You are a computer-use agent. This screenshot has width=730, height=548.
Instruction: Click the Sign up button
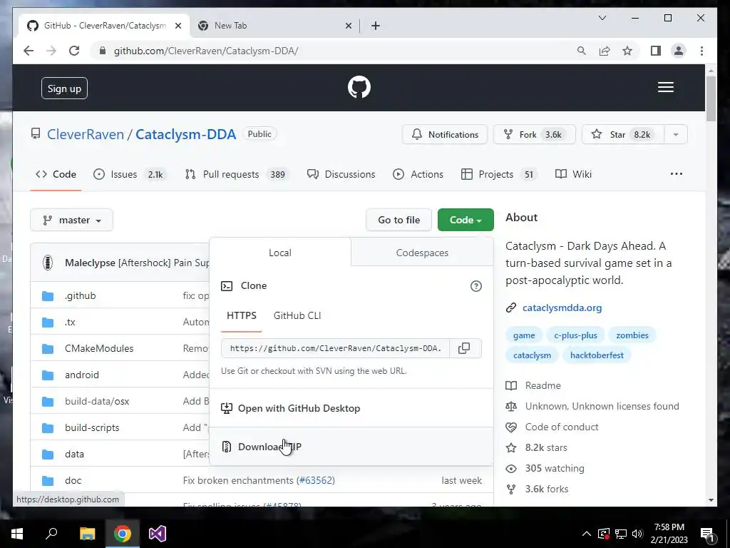[64, 88]
